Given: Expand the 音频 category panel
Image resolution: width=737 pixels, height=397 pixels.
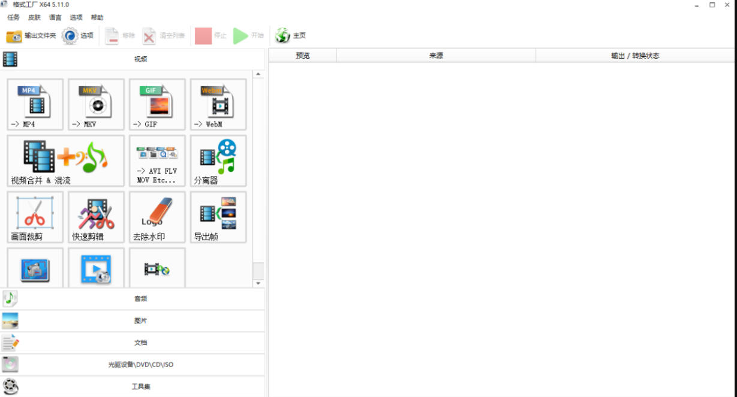Looking at the screenshot, I should pos(140,299).
